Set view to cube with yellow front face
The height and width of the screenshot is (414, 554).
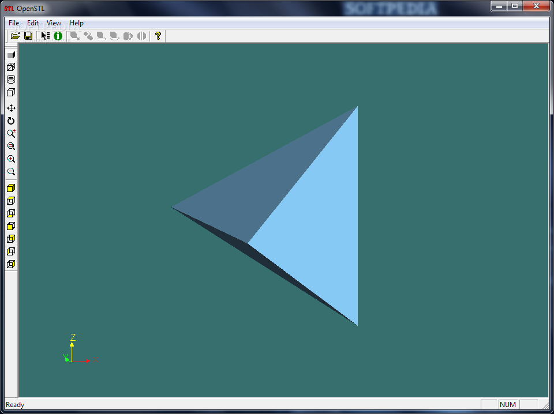[11, 226]
